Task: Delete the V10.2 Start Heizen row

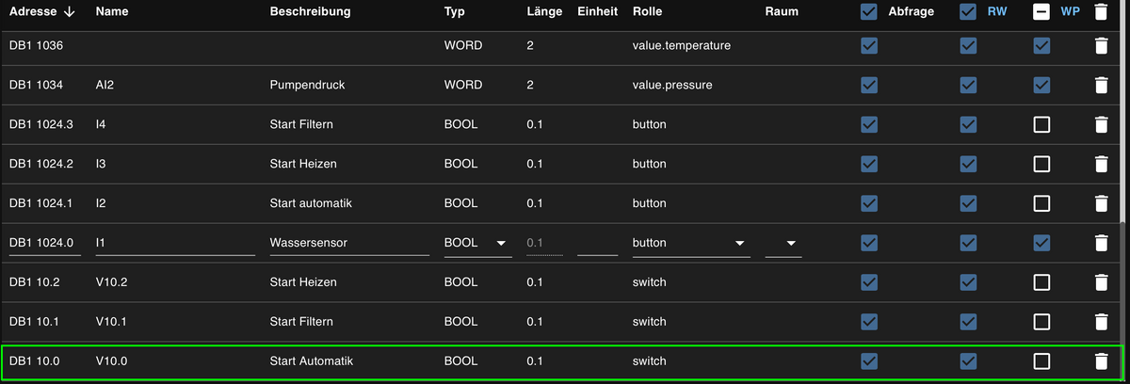Action: tap(1100, 282)
